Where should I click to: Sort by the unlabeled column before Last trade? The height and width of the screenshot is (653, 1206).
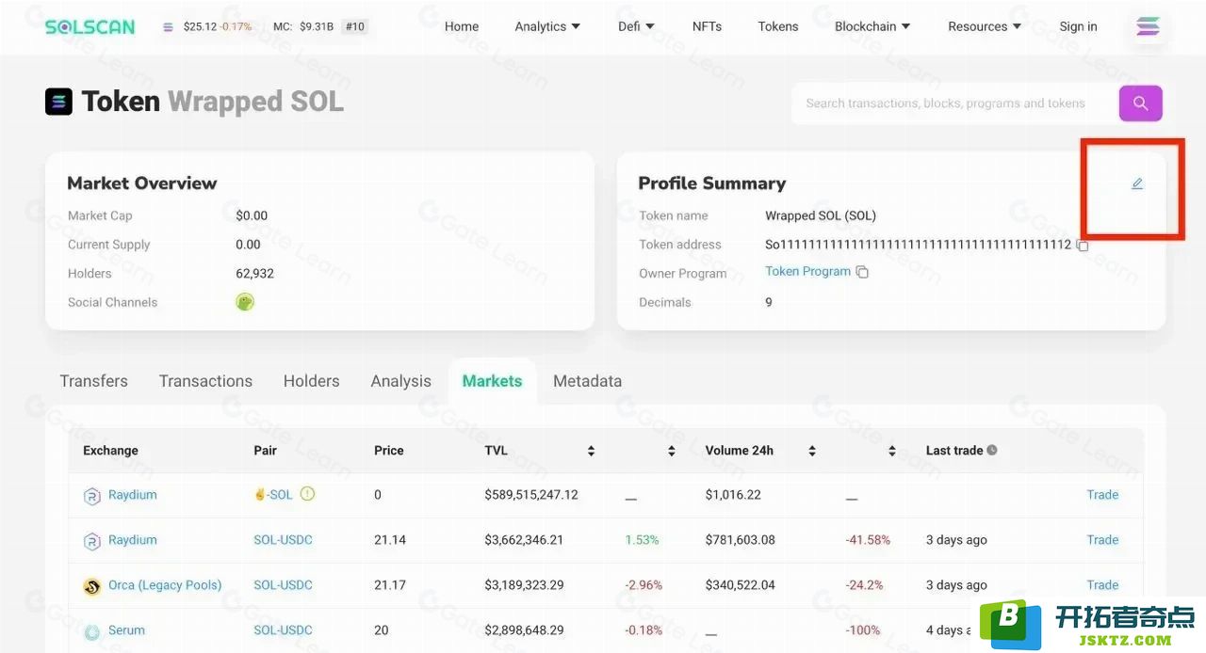coord(891,451)
